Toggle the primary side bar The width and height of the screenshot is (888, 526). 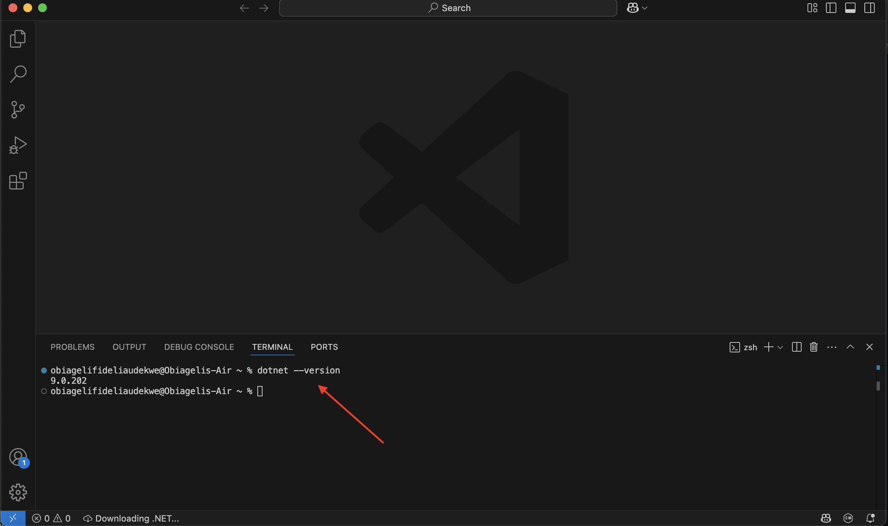pyautogui.click(x=831, y=8)
